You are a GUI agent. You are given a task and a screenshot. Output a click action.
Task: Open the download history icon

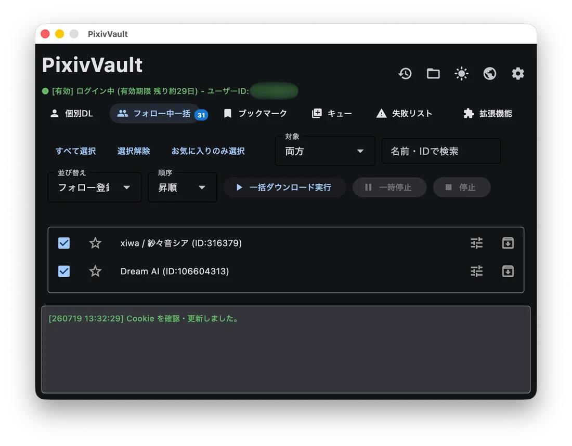[405, 74]
